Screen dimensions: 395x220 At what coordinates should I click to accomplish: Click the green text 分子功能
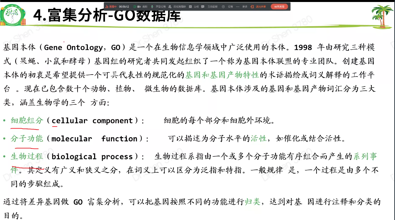27,138
